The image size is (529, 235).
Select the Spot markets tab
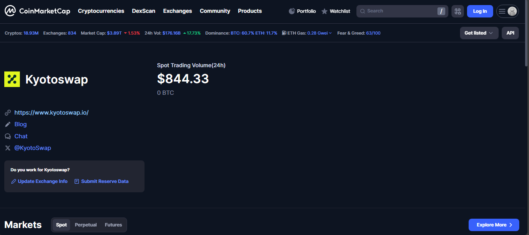61,225
